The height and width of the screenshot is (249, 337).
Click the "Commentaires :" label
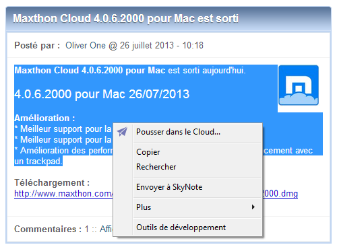pyautogui.click(x=48, y=229)
